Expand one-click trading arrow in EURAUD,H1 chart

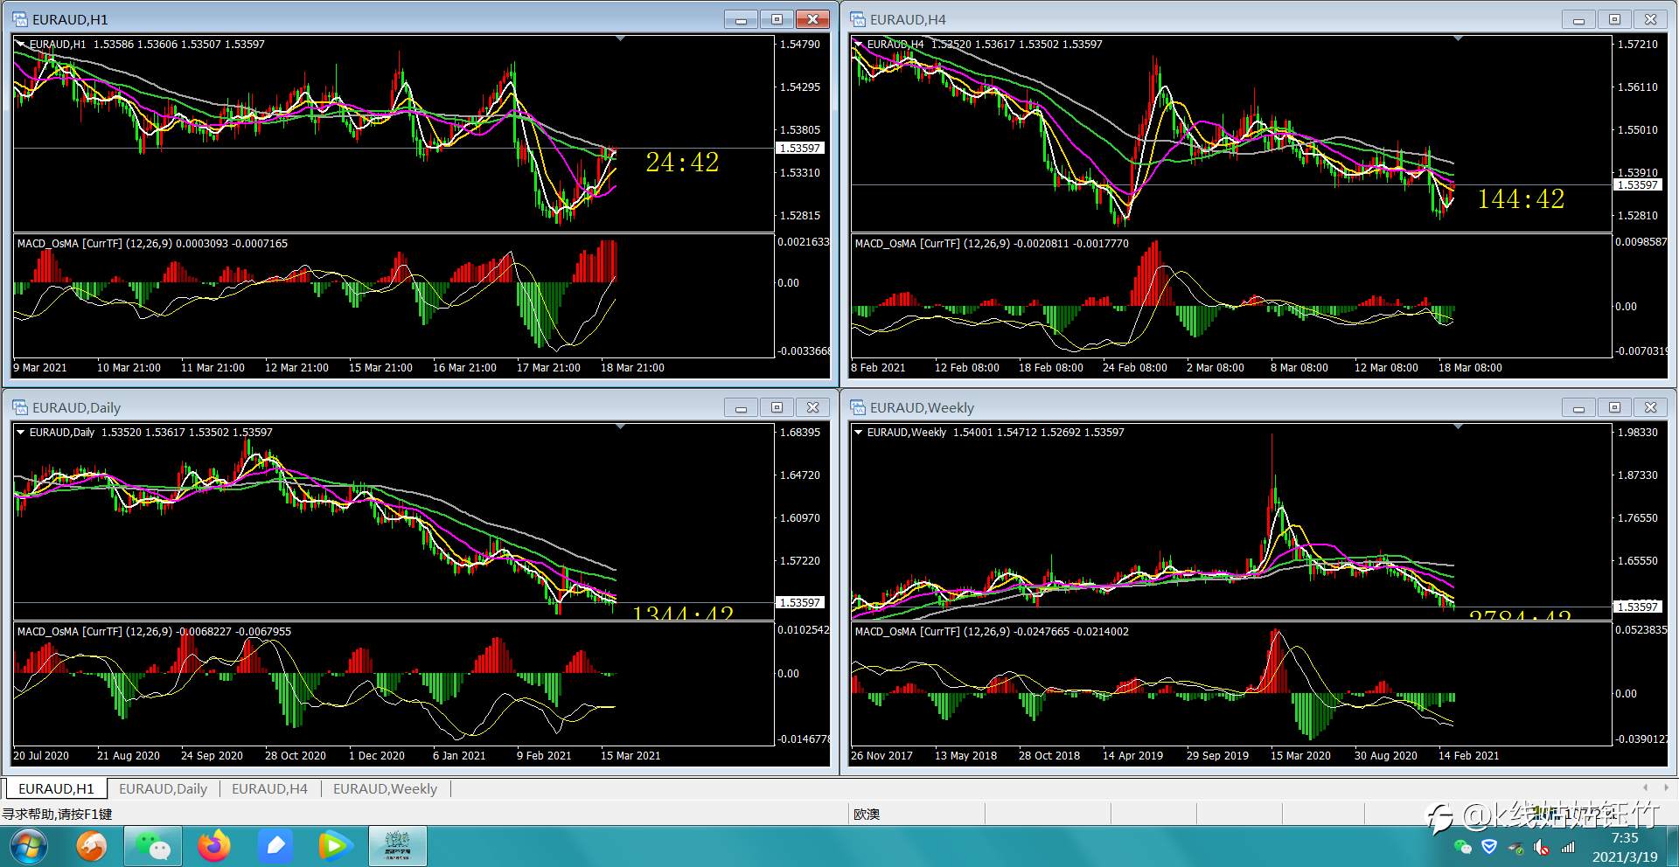point(21,44)
